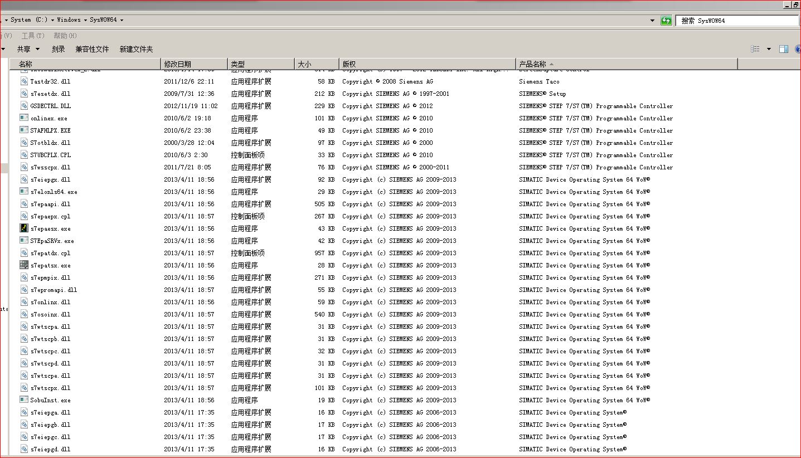Click the s7elonls64.exe application icon

(24, 192)
